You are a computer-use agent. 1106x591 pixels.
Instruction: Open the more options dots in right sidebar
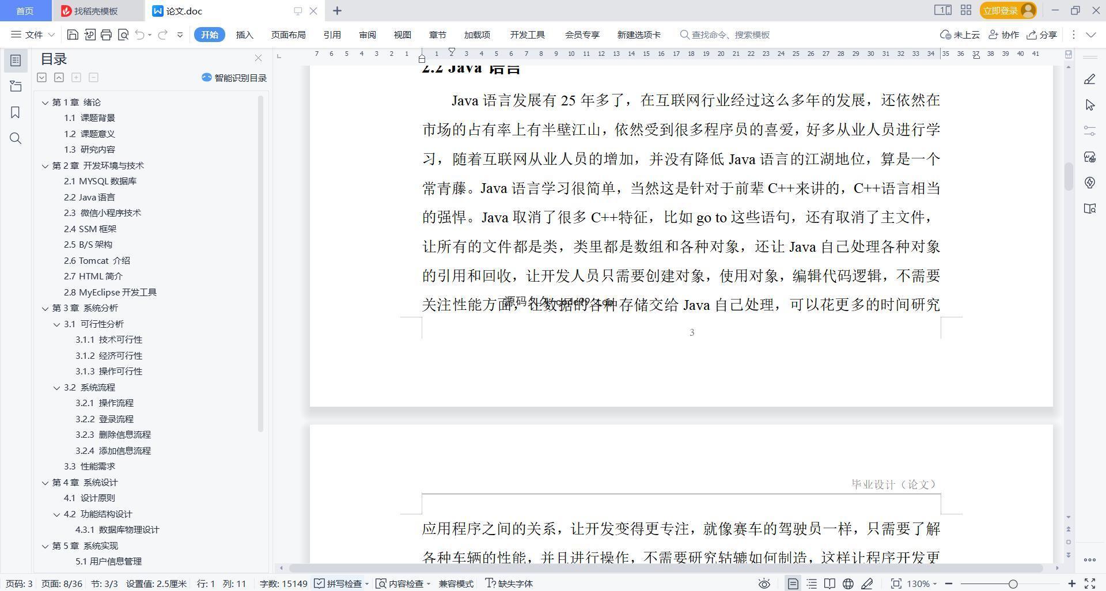click(x=1089, y=559)
